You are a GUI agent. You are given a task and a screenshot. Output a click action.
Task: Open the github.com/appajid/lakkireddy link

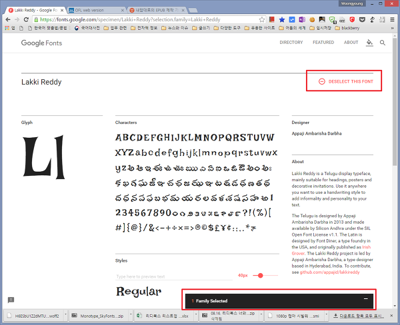click(329, 272)
